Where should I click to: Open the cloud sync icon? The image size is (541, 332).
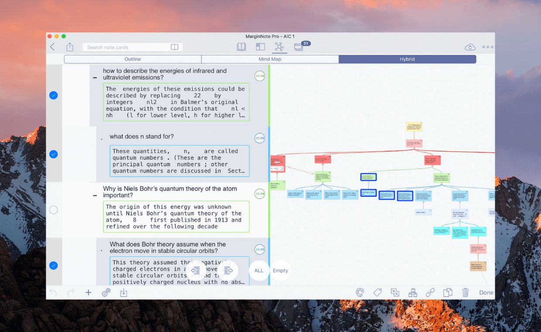tap(470, 47)
